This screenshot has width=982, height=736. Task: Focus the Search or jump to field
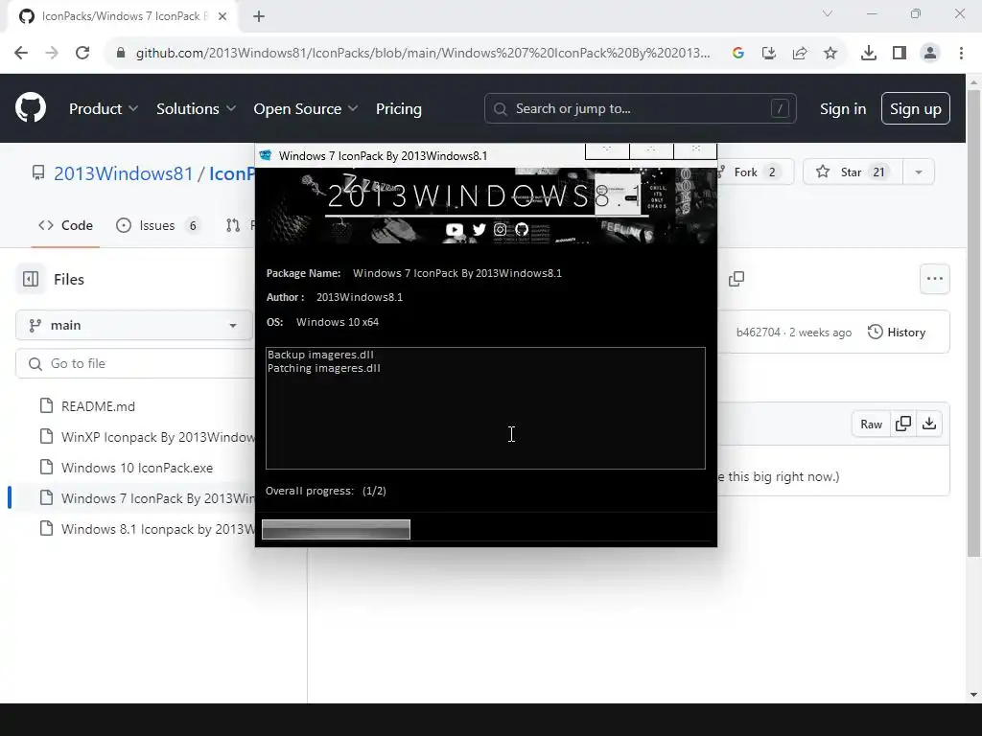(640, 109)
